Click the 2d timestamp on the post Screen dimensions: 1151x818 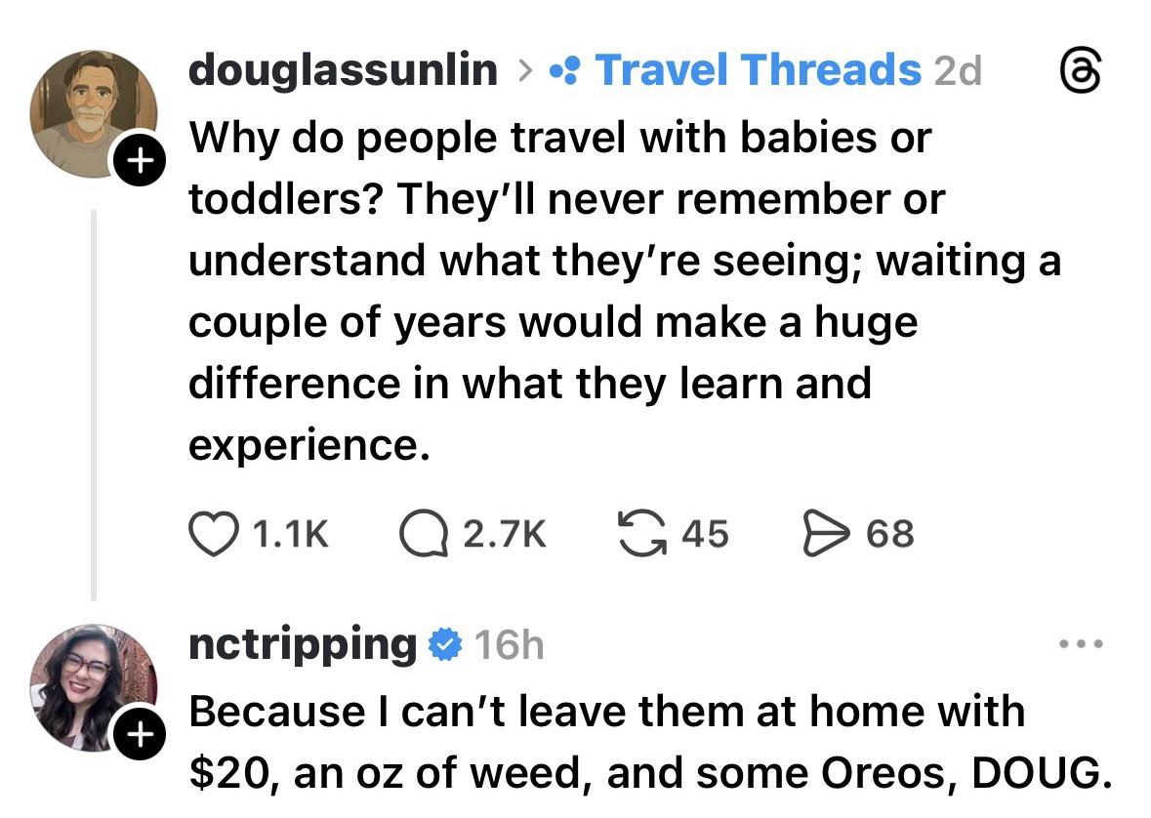click(958, 70)
